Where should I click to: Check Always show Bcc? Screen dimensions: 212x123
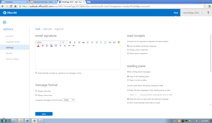coord(36,91)
